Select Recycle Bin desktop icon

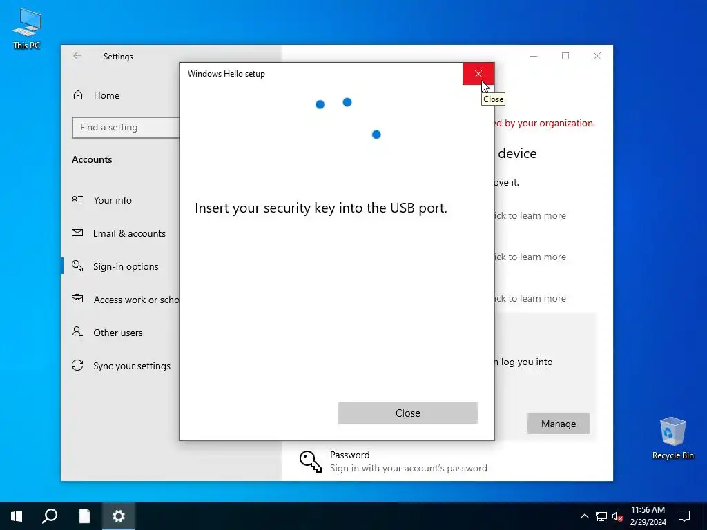click(x=672, y=438)
